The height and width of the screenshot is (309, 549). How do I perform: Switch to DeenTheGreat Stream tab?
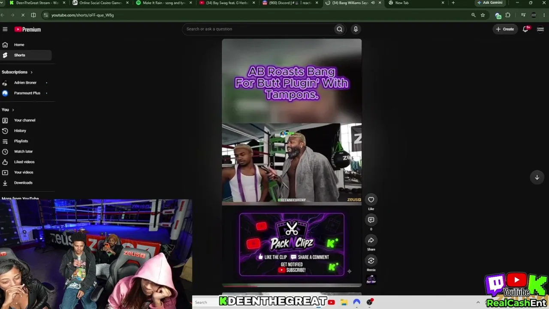(x=37, y=3)
